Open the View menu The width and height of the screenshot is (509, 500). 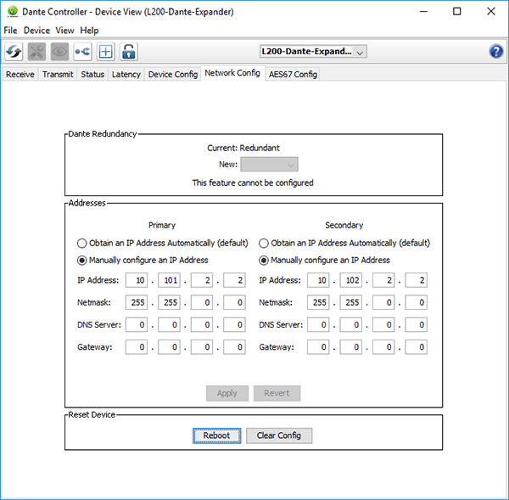tap(65, 31)
